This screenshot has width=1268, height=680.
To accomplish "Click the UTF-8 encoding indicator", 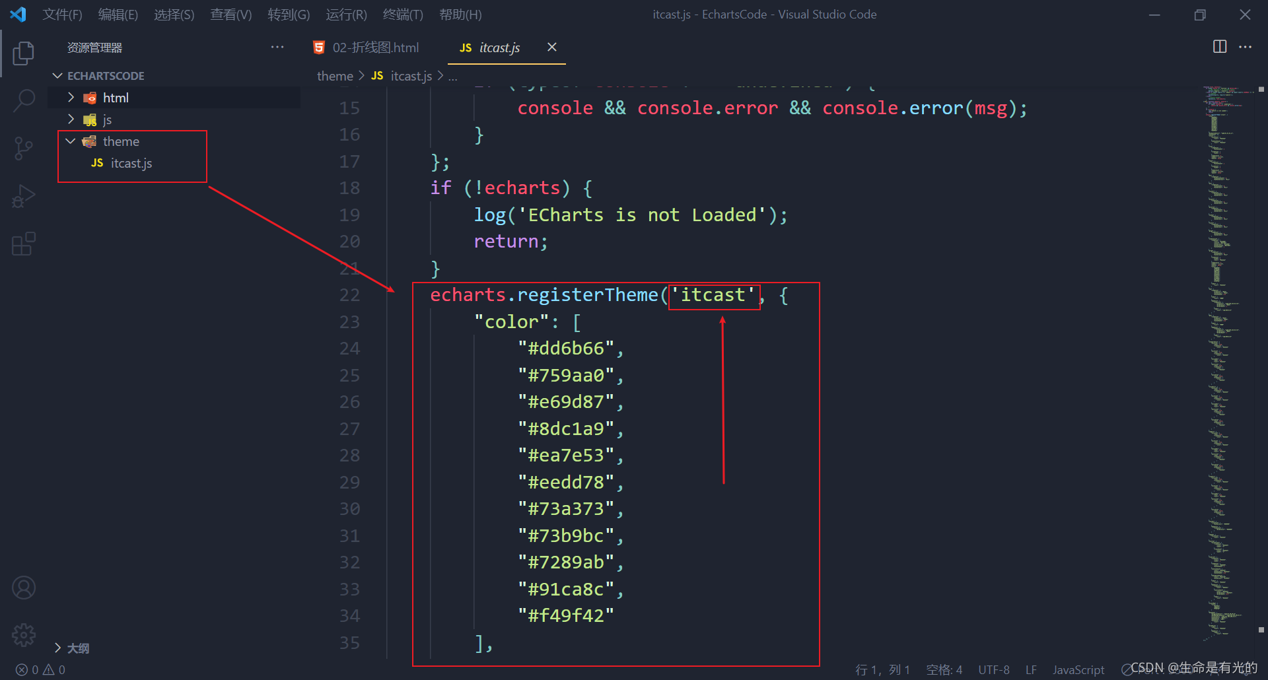I will (994, 669).
